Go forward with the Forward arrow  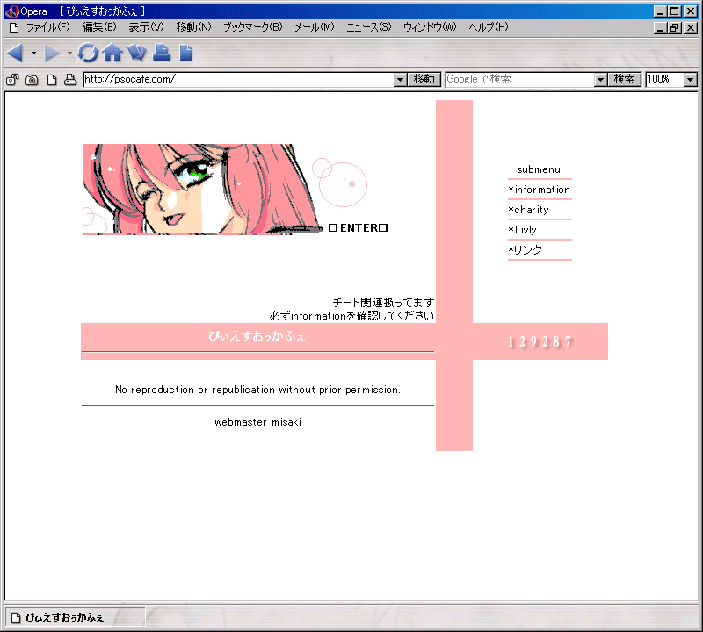click(52, 53)
